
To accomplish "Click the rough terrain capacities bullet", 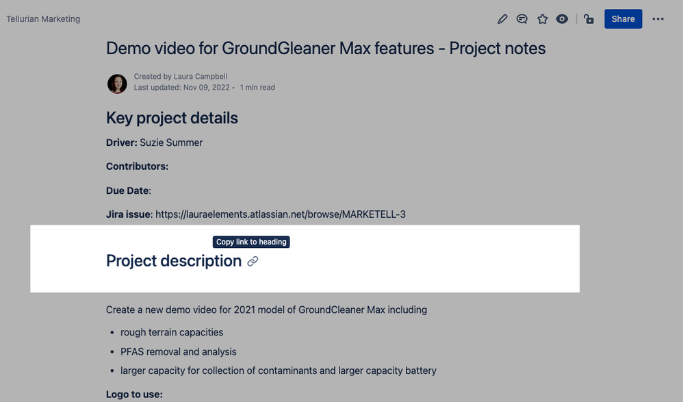I will pos(172,333).
